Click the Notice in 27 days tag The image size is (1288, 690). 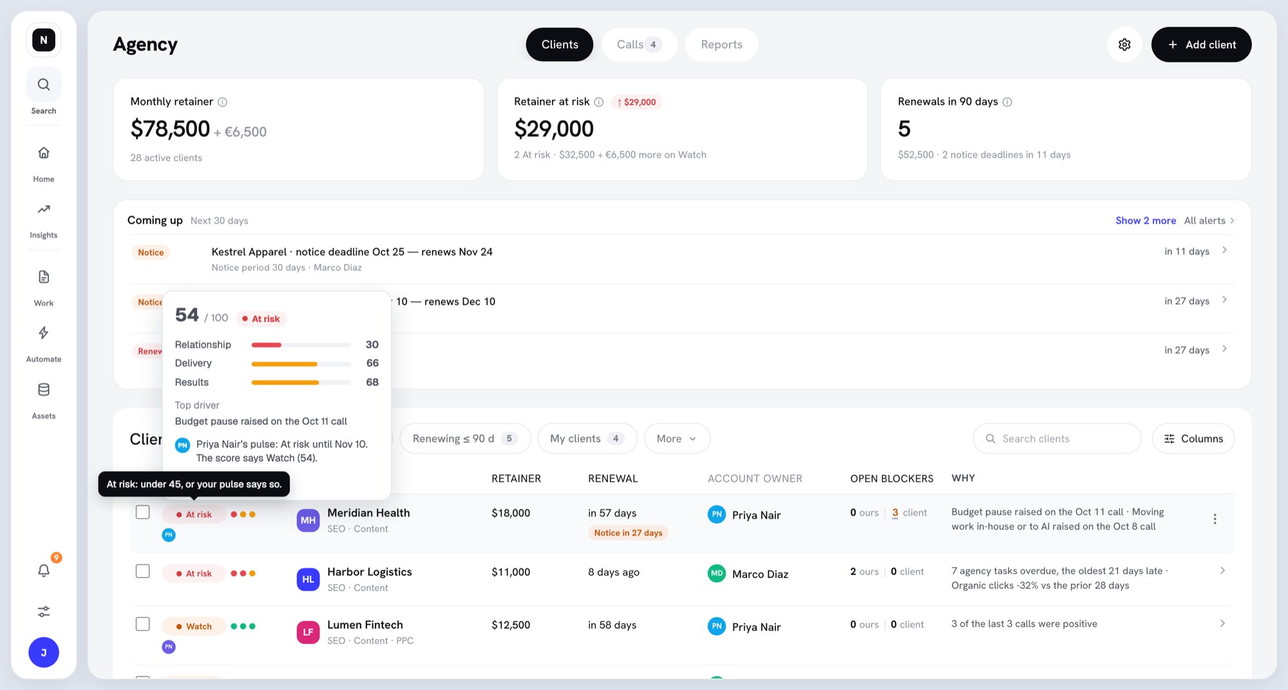(x=628, y=533)
